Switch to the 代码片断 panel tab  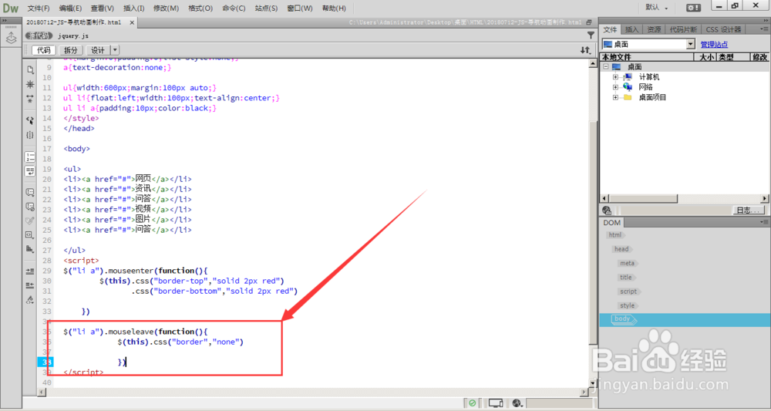683,29
